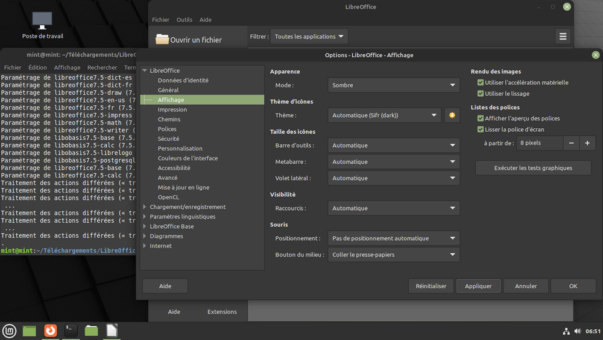This screenshot has width=603, height=340.
Task: Open the Start Center hamburger menu
Action: pyautogui.click(x=563, y=37)
